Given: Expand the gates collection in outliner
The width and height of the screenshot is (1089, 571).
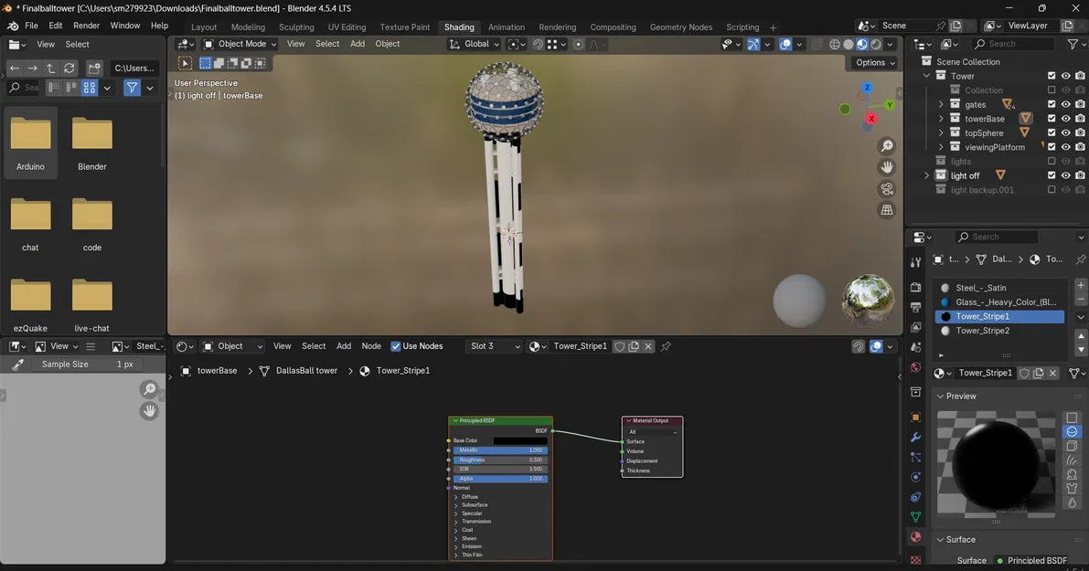Looking at the screenshot, I should 941,105.
